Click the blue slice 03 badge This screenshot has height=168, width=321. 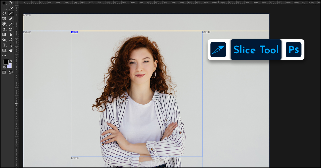73,32
